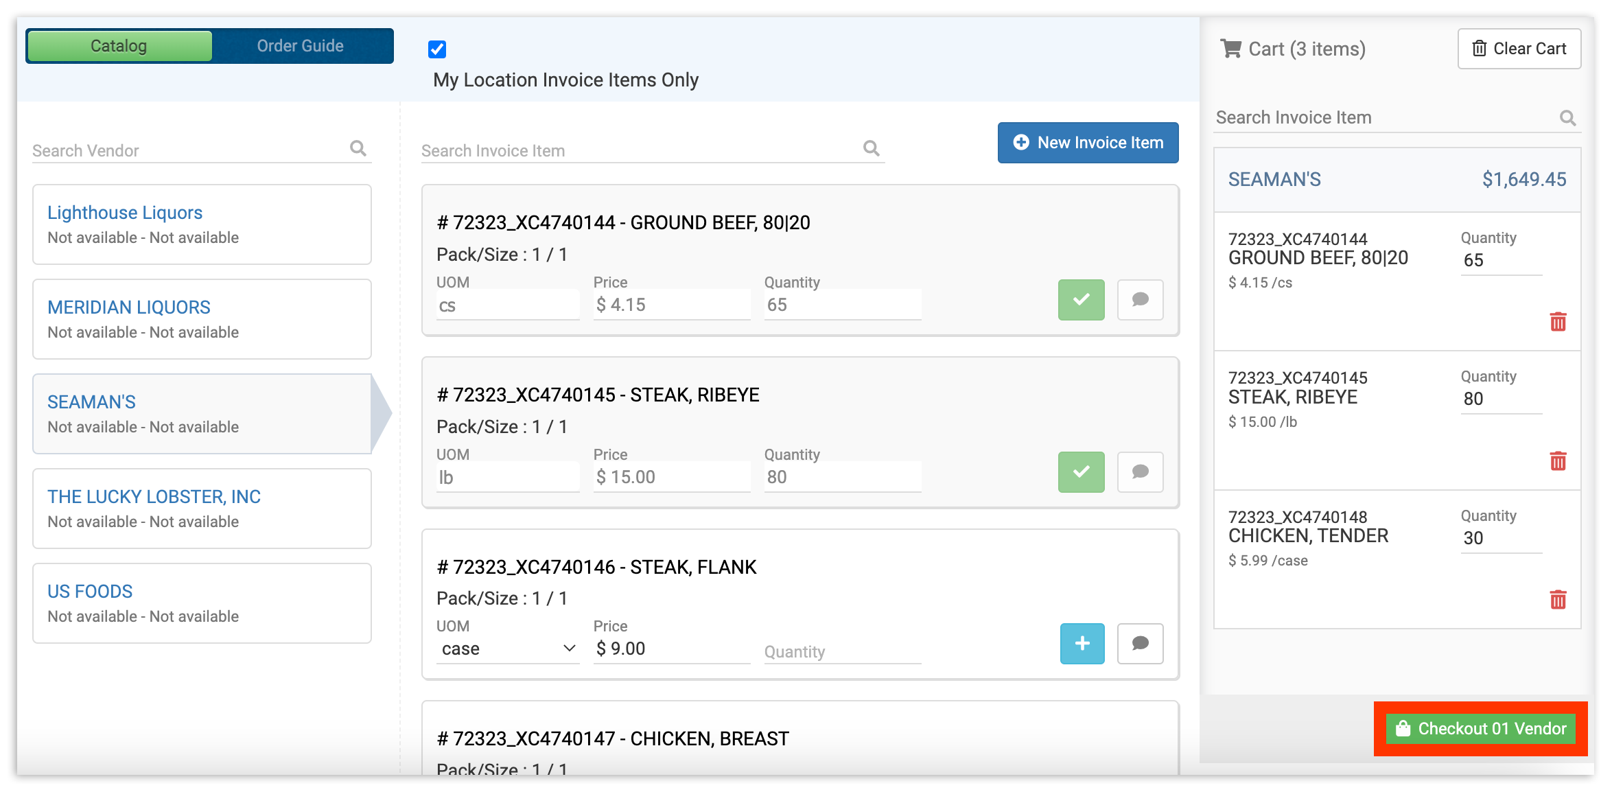The image size is (1612, 792).
Task: Add Steak, Flank to cart with plus
Action: (1082, 644)
